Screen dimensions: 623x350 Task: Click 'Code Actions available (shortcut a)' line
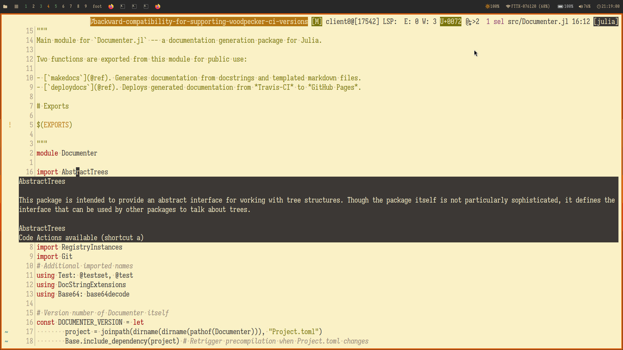81,238
